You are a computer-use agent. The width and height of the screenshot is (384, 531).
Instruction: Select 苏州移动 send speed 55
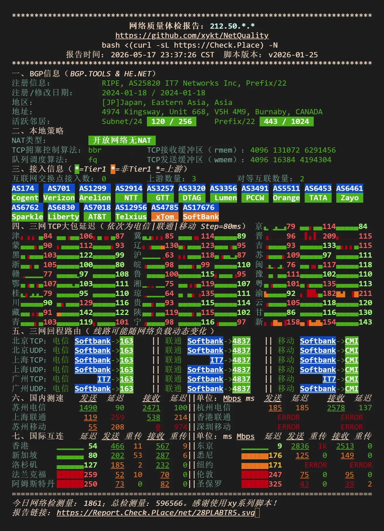(x=92, y=427)
